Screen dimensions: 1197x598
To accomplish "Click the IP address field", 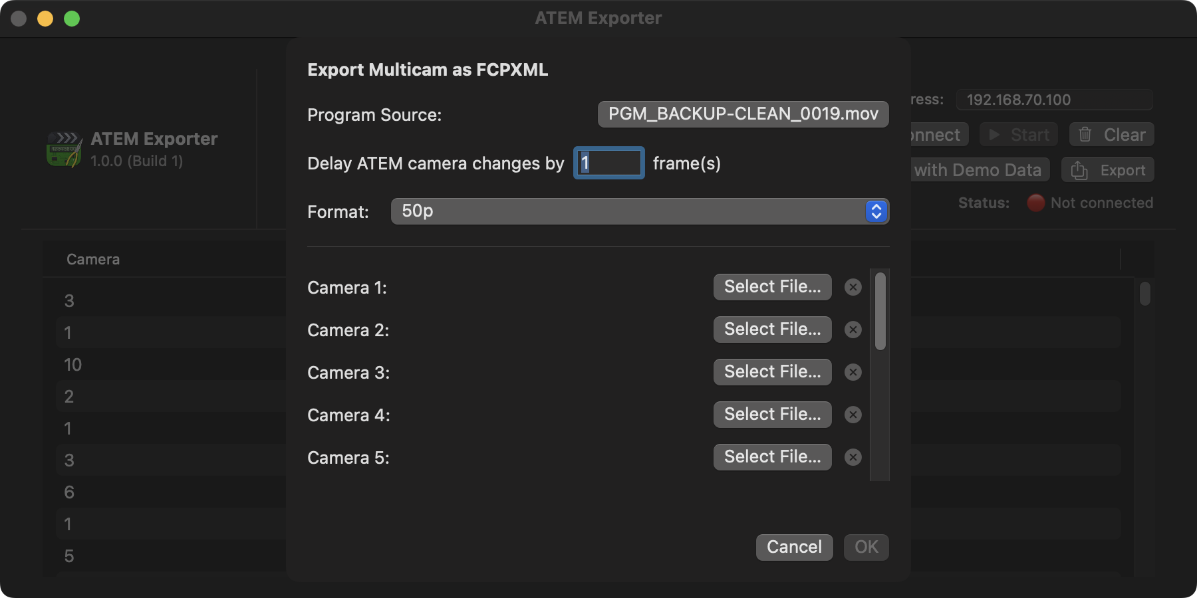I will pyautogui.click(x=1054, y=100).
